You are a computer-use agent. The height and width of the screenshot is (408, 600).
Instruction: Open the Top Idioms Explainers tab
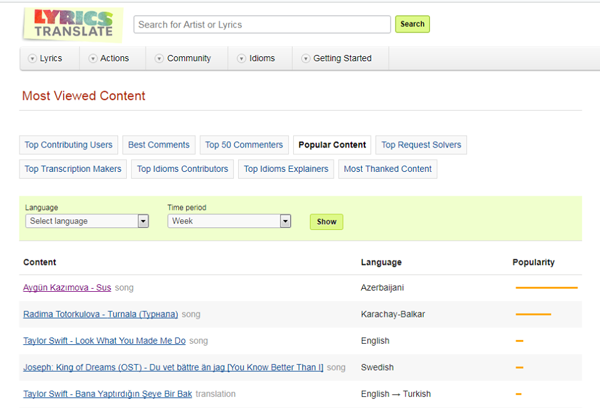click(286, 169)
